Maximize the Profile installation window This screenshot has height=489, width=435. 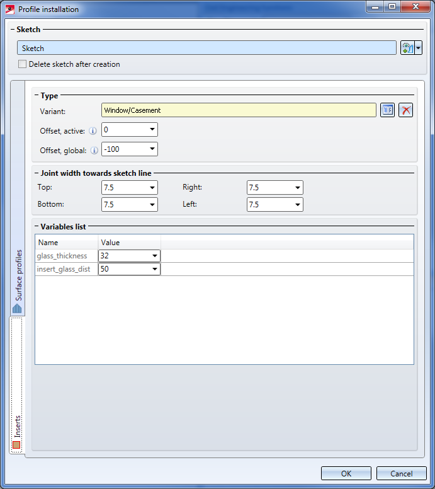392,7
